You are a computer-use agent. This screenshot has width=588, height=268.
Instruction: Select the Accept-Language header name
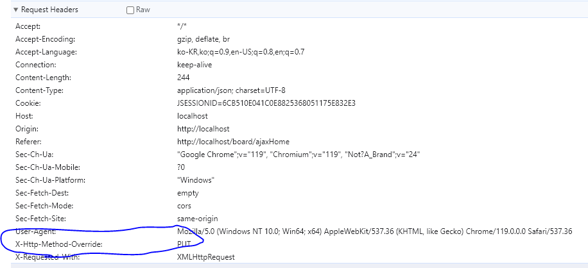tap(46, 52)
